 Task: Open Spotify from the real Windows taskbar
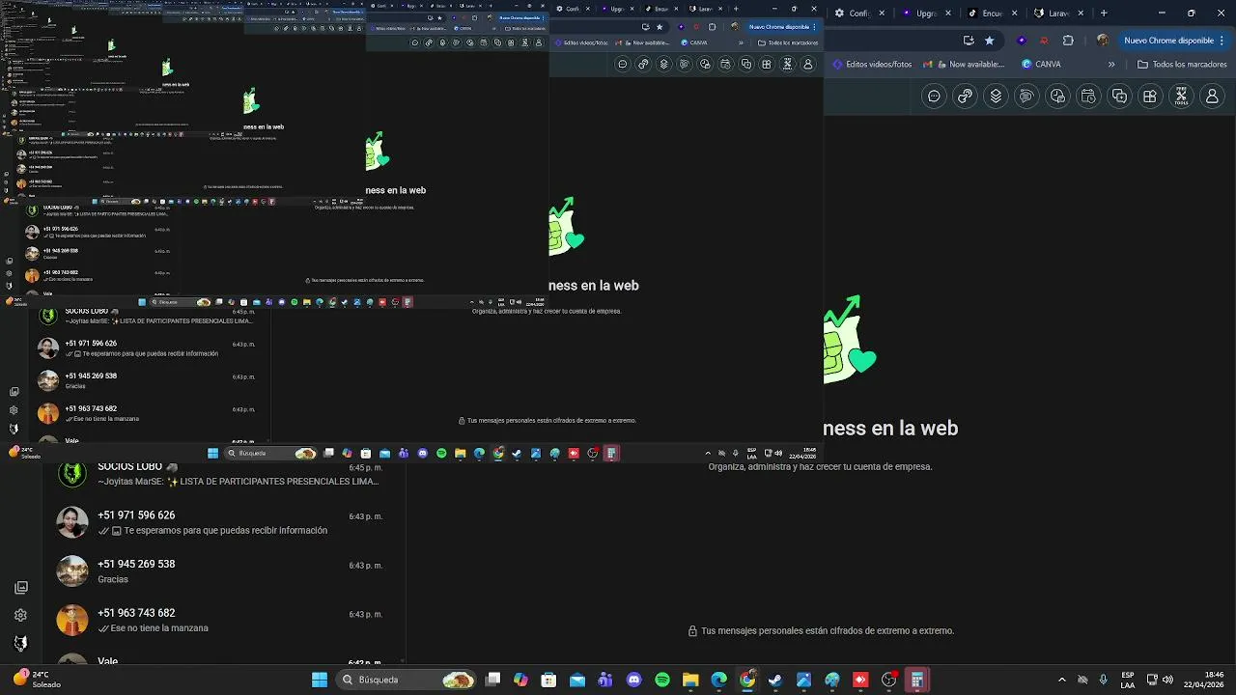click(662, 680)
